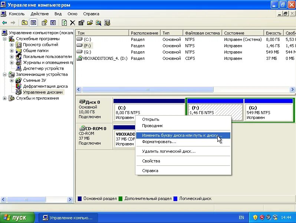
Task: Click the Основной раздел legend swatch
Action: [80, 198]
